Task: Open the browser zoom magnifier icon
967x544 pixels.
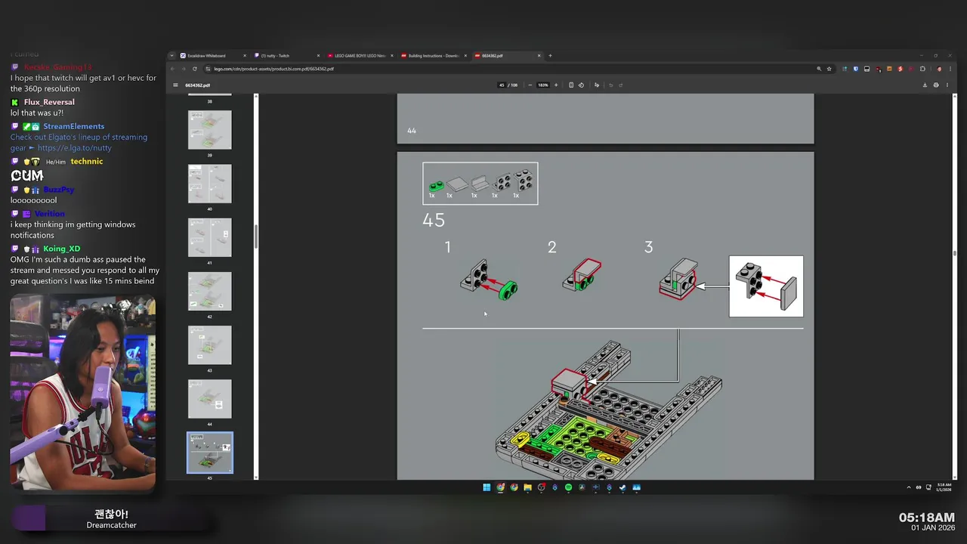Action: (819, 69)
